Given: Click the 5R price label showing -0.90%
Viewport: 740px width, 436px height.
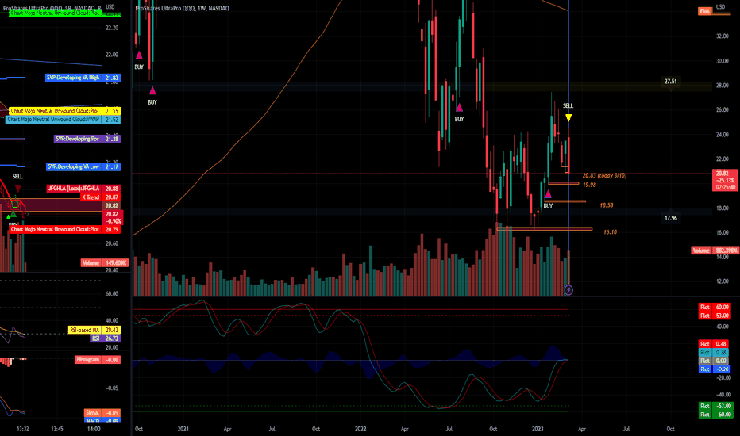Looking at the screenshot, I should (x=111, y=217).
